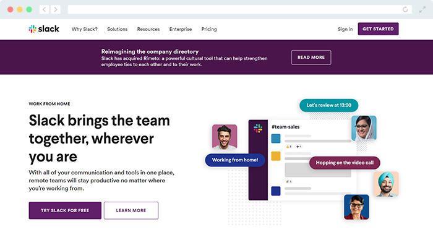
Task: Click the yellow square avatar in #team-sales
Action: [x=276, y=156]
